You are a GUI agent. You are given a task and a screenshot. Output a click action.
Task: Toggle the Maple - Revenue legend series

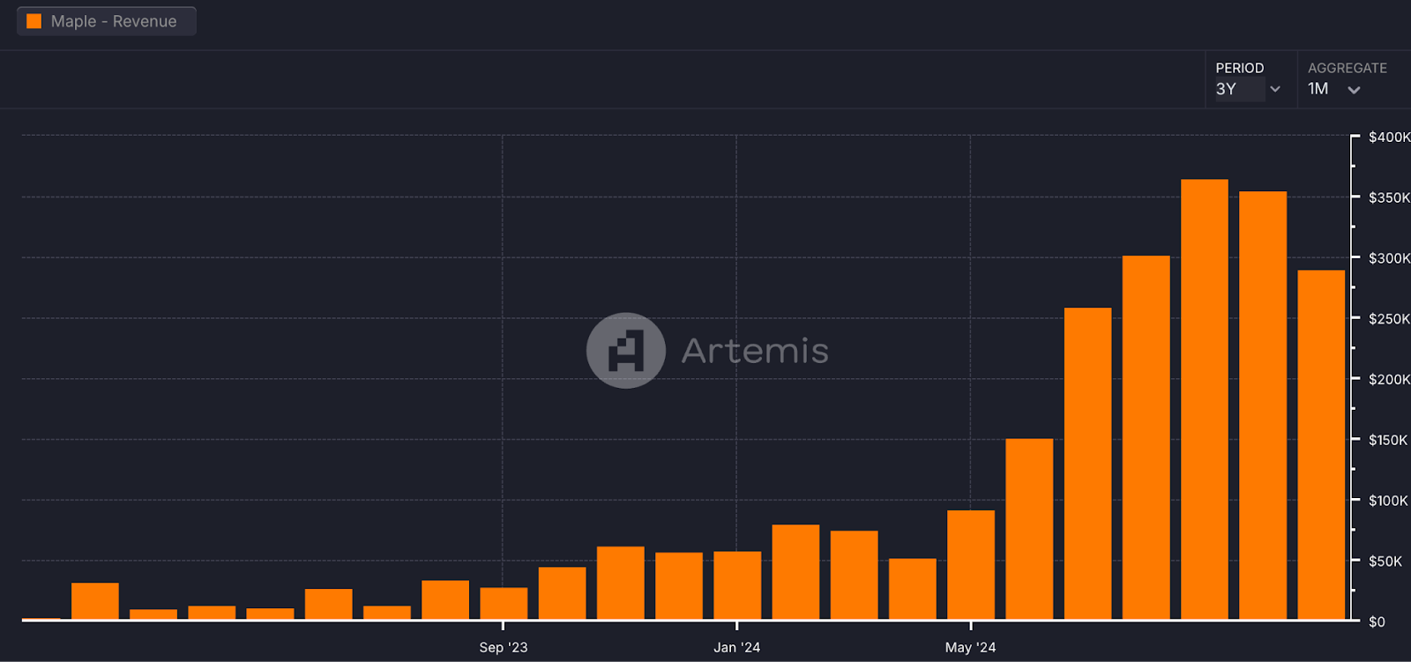[107, 21]
